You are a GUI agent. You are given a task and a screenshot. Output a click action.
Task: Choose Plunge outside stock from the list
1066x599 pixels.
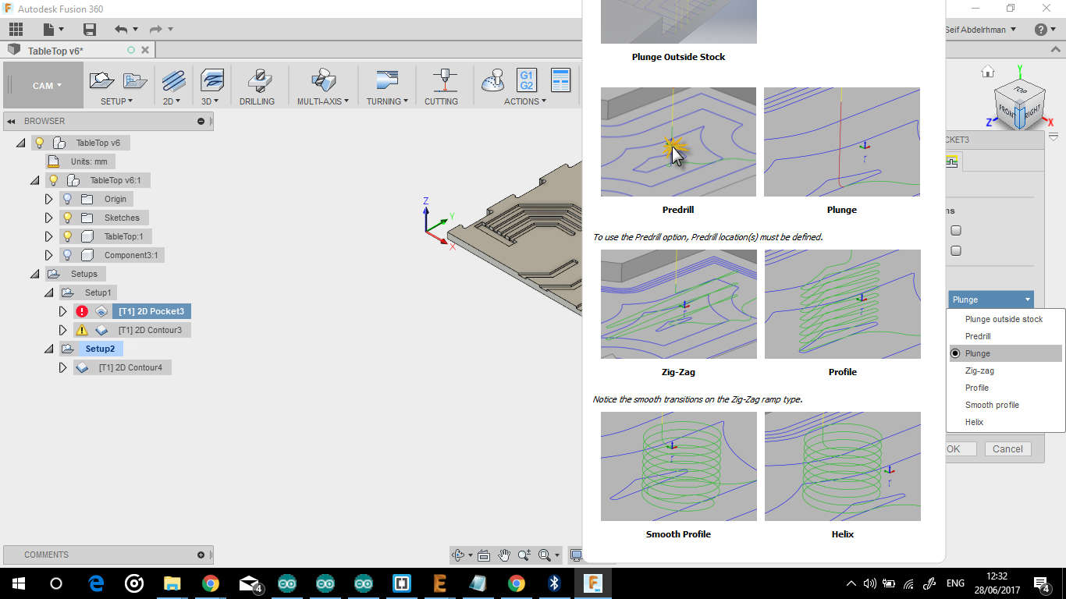1004,319
